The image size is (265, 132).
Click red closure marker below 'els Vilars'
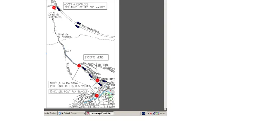[79, 66]
